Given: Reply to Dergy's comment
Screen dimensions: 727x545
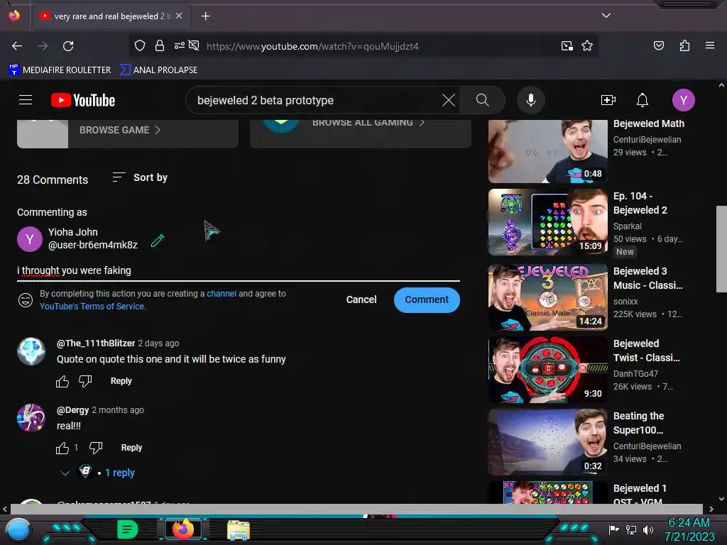Looking at the screenshot, I should [x=131, y=448].
